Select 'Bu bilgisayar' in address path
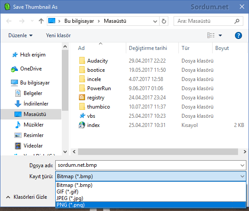Image resolution: width=249 pixels, height=211 pixels. point(79,21)
